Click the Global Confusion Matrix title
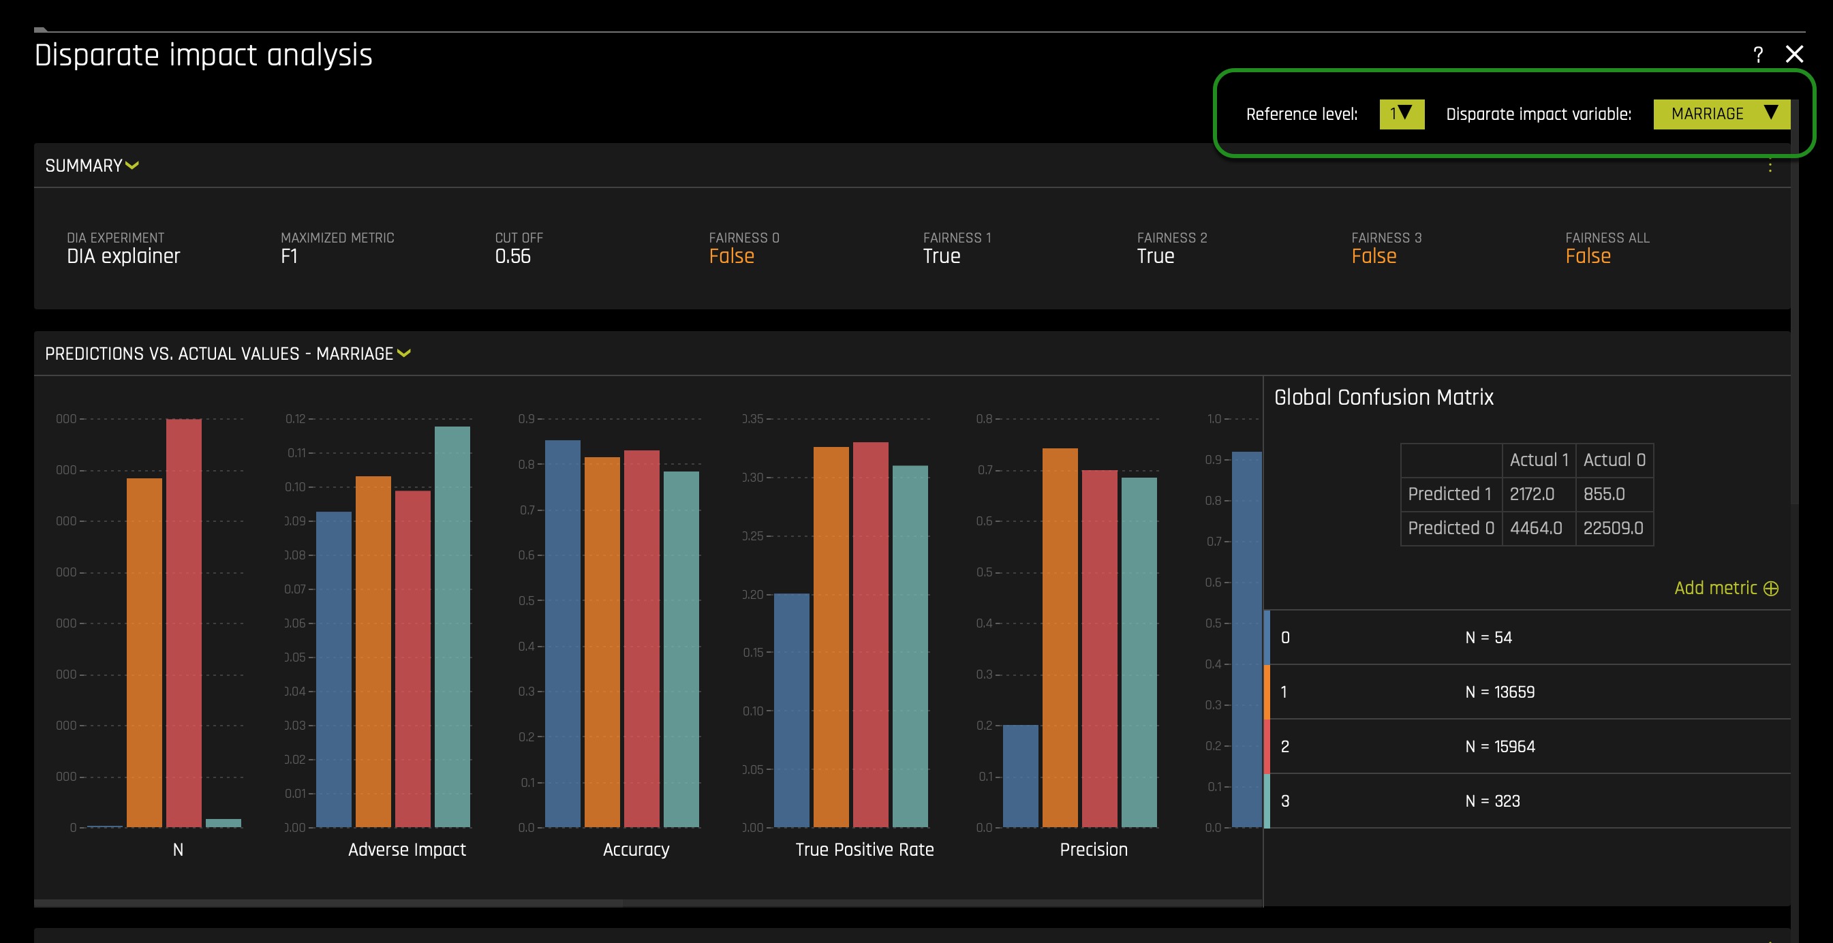The height and width of the screenshot is (943, 1833). [1383, 397]
